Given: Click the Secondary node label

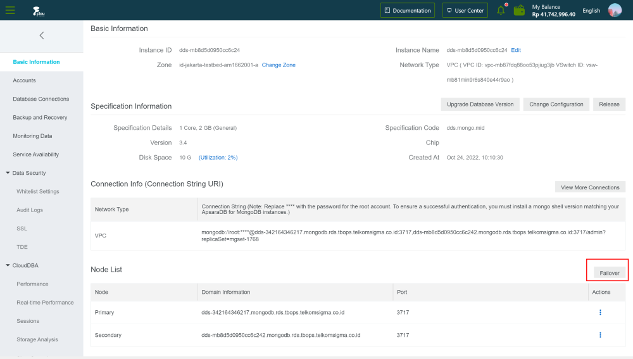Looking at the screenshot, I should click(108, 335).
